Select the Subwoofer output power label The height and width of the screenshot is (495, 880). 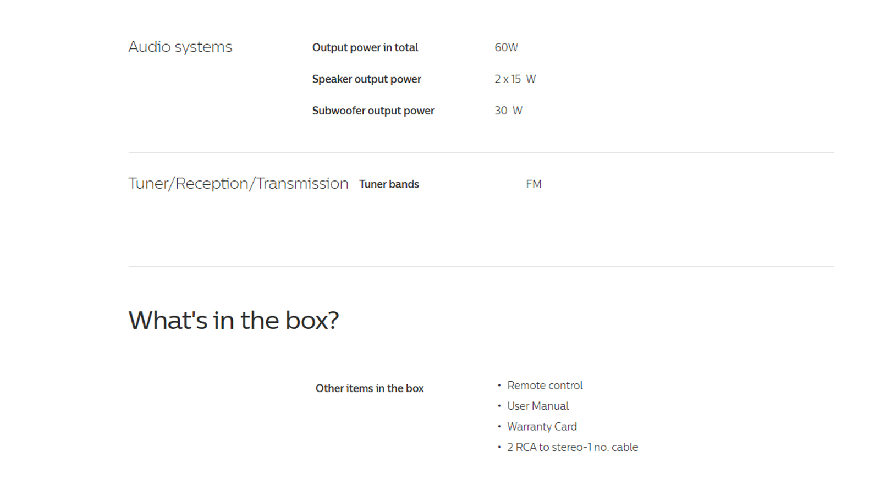(373, 111)
